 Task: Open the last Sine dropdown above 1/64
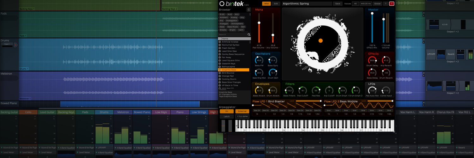[x=389, y=110]
